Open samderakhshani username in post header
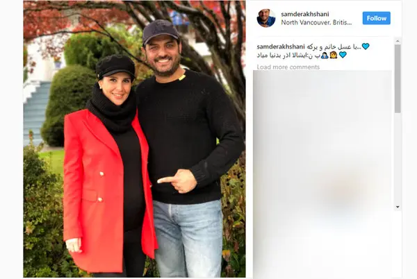Image resolution: width=417 pixels, height=279 pixels. pyautogui.click(x=305, y=14)
